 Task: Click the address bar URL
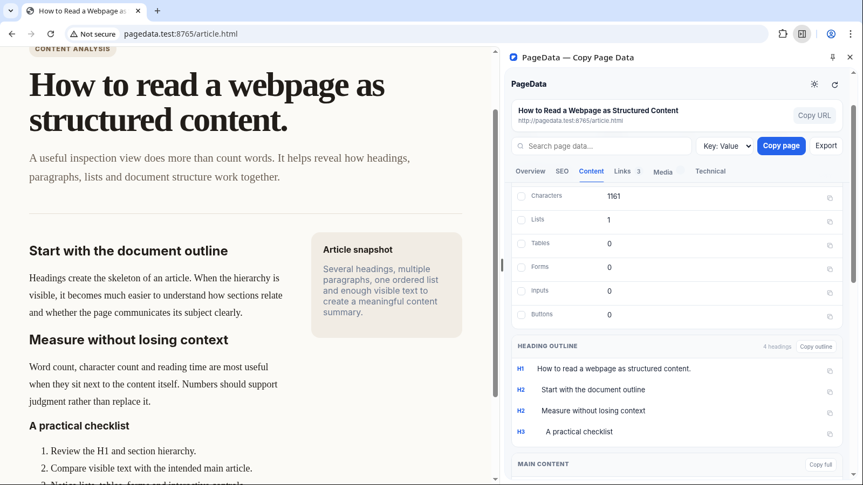pos(181,34)
